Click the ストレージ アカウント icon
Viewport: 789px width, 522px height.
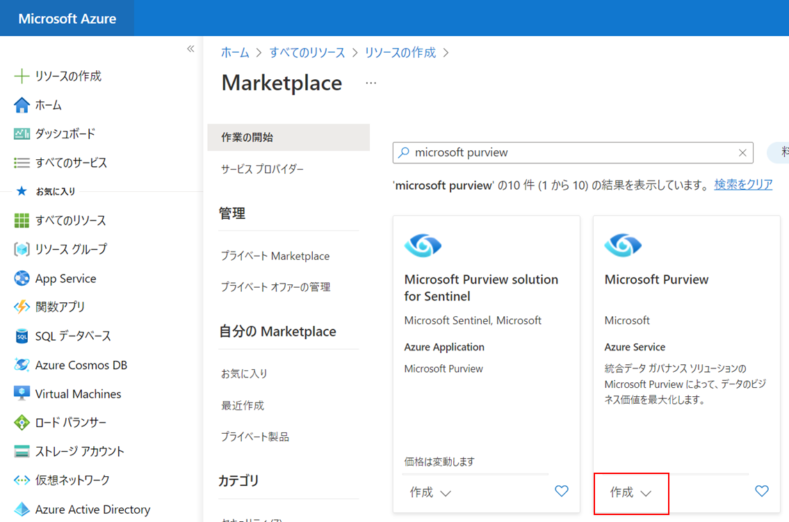(x=22, y=451)
